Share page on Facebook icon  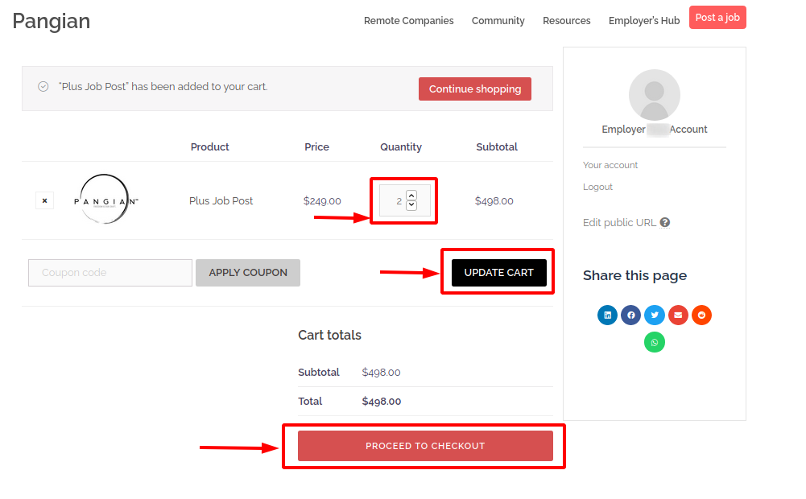[x=630, y=315]
